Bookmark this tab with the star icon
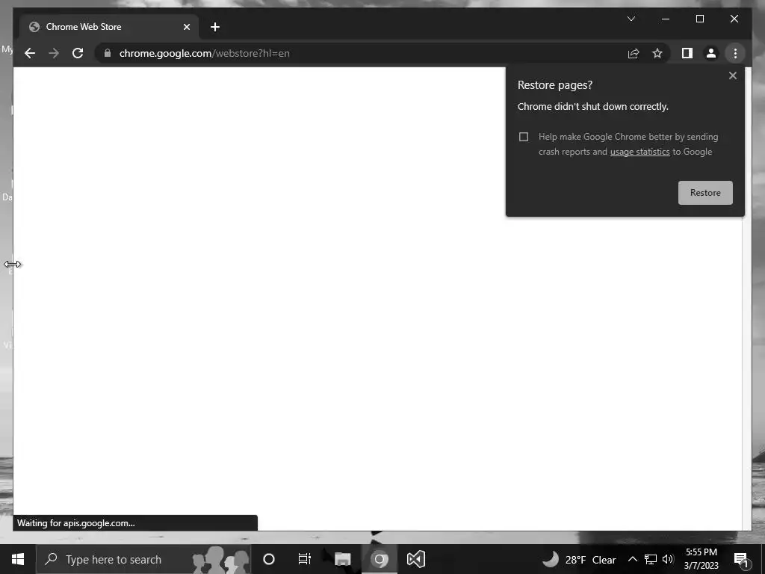The height and width of the screenshot is (574, 765). (657, 53)
